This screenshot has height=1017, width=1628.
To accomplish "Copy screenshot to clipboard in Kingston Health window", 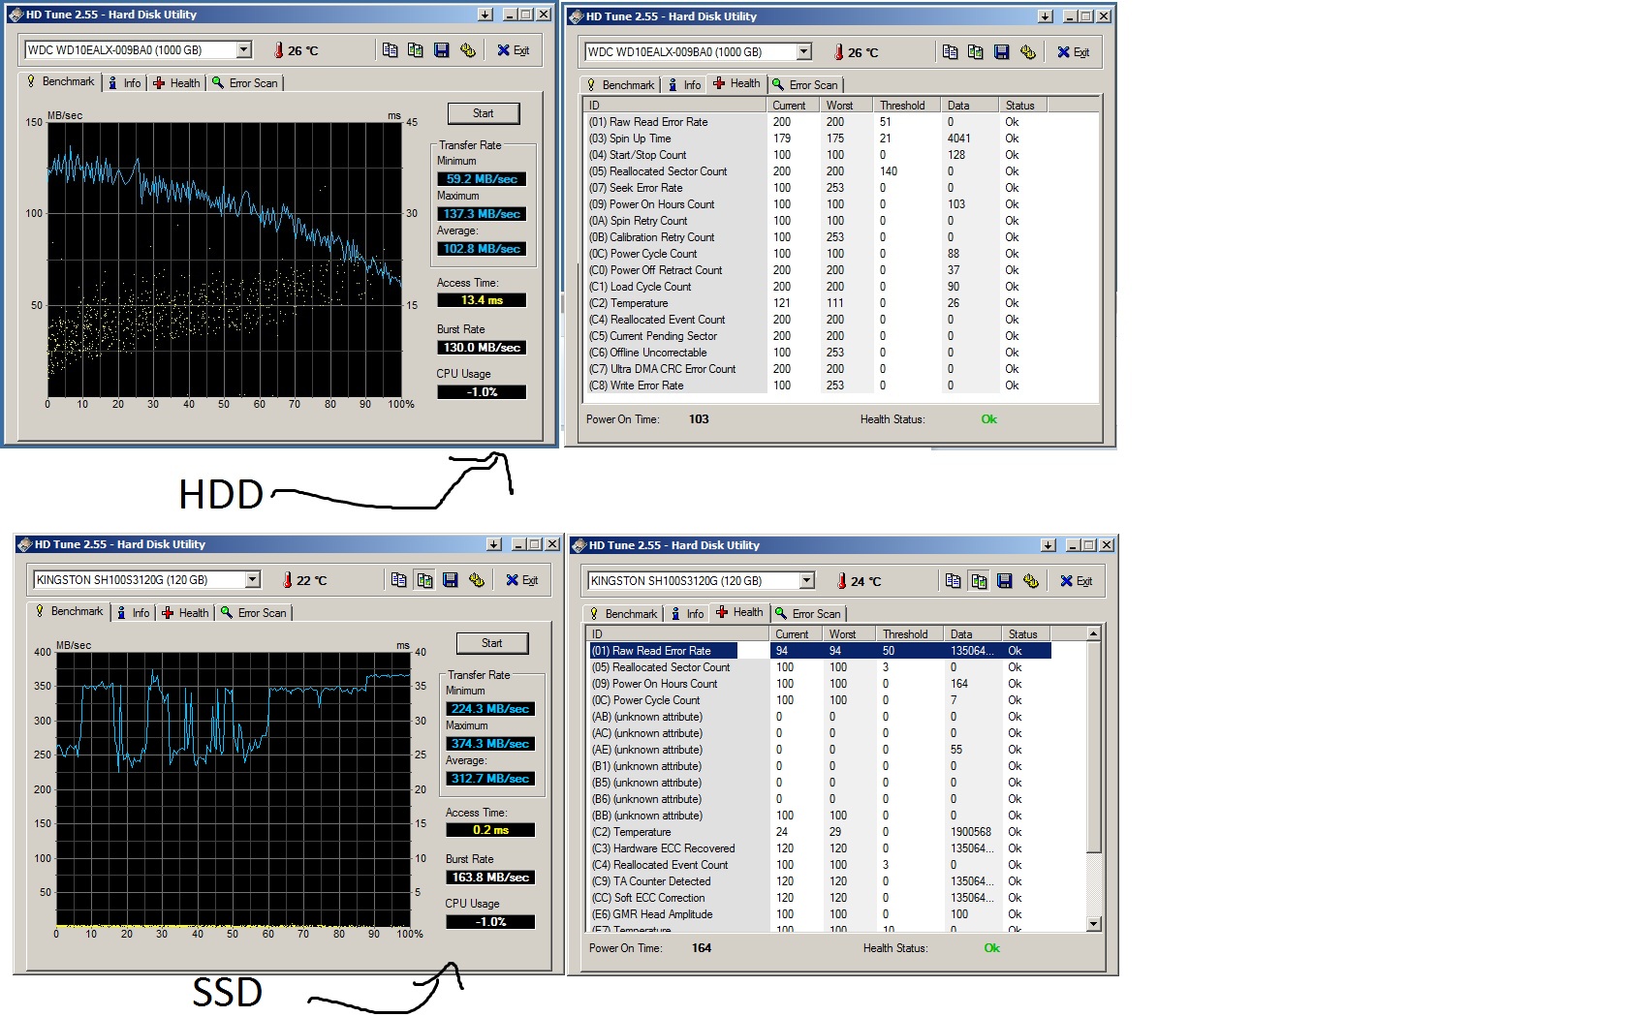I will [x=979, y=581].
